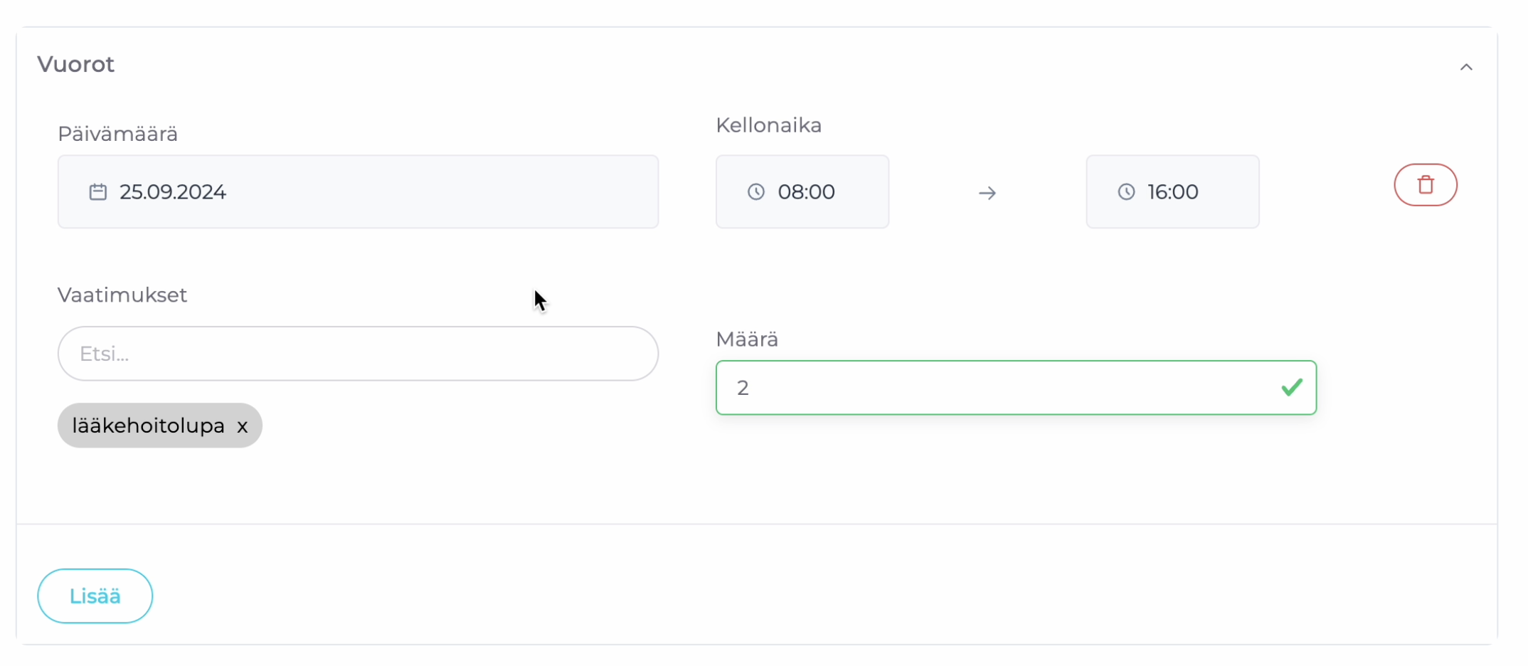This screenshot has width=1528, height=666.
Task: Click the arrow between the time fields
Action: click(x=987, y=193)
